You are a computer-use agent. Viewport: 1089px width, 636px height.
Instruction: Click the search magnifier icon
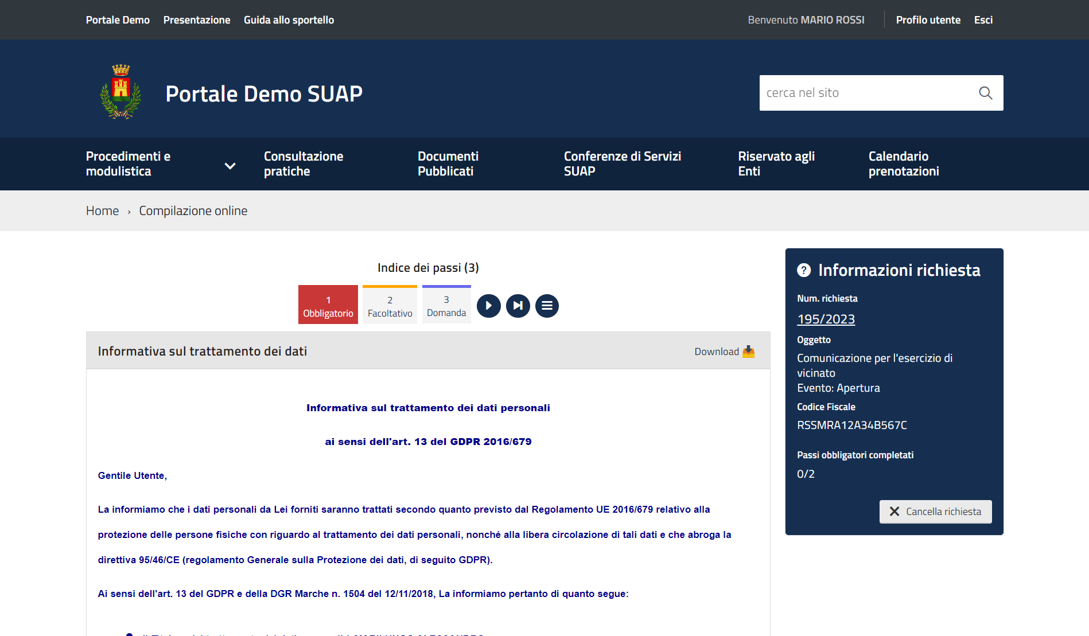985,93
